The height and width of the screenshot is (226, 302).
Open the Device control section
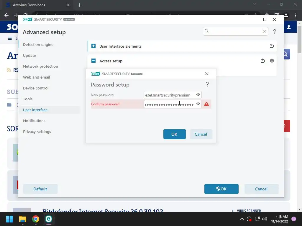[x=36, y=88]
